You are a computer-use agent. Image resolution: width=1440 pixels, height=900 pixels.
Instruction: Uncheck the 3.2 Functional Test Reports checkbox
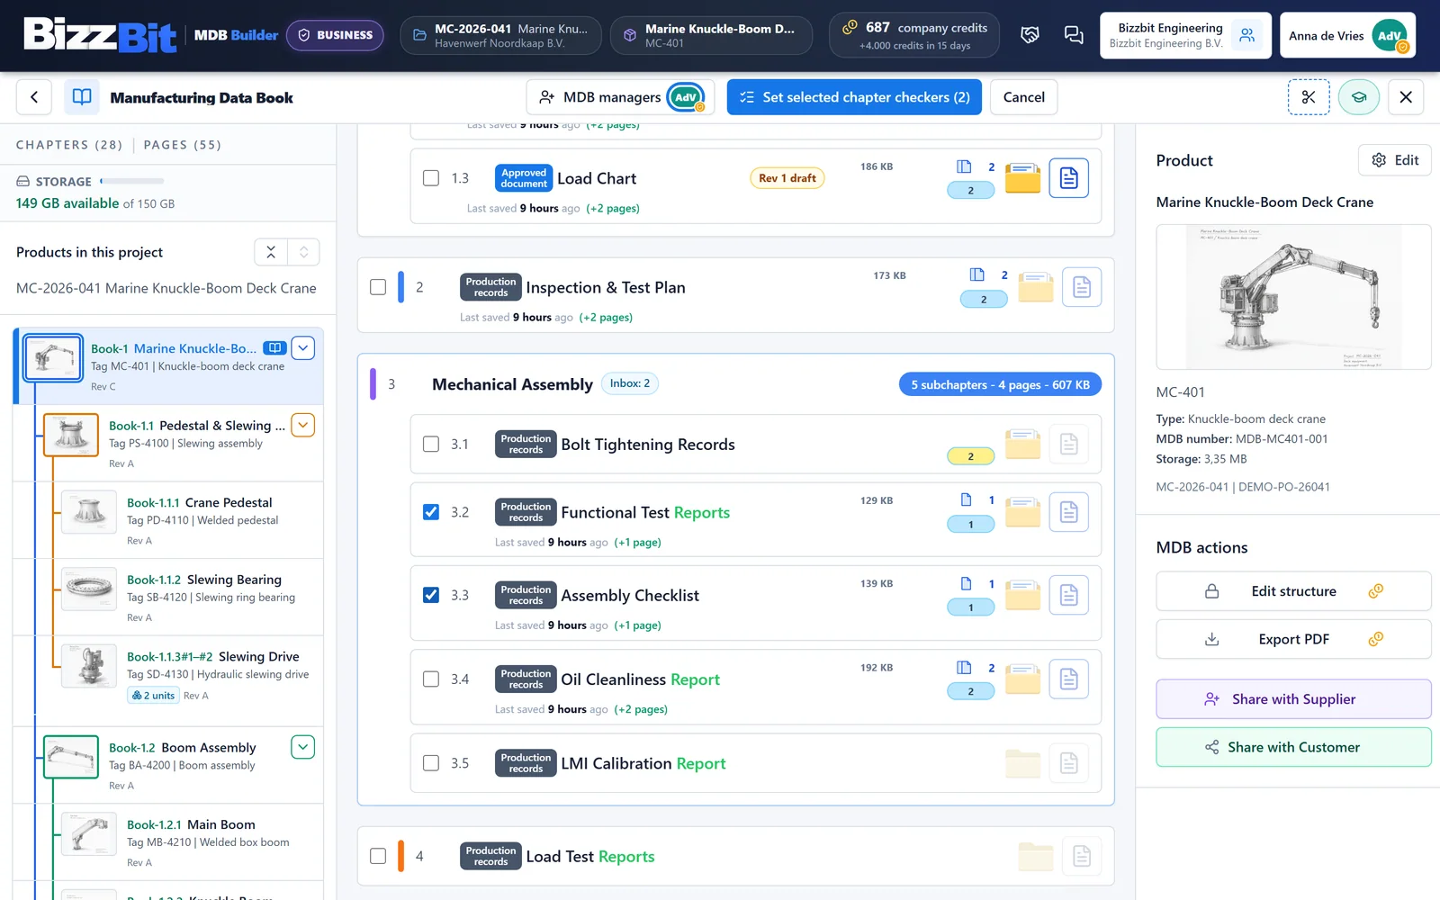click(431, 512)
